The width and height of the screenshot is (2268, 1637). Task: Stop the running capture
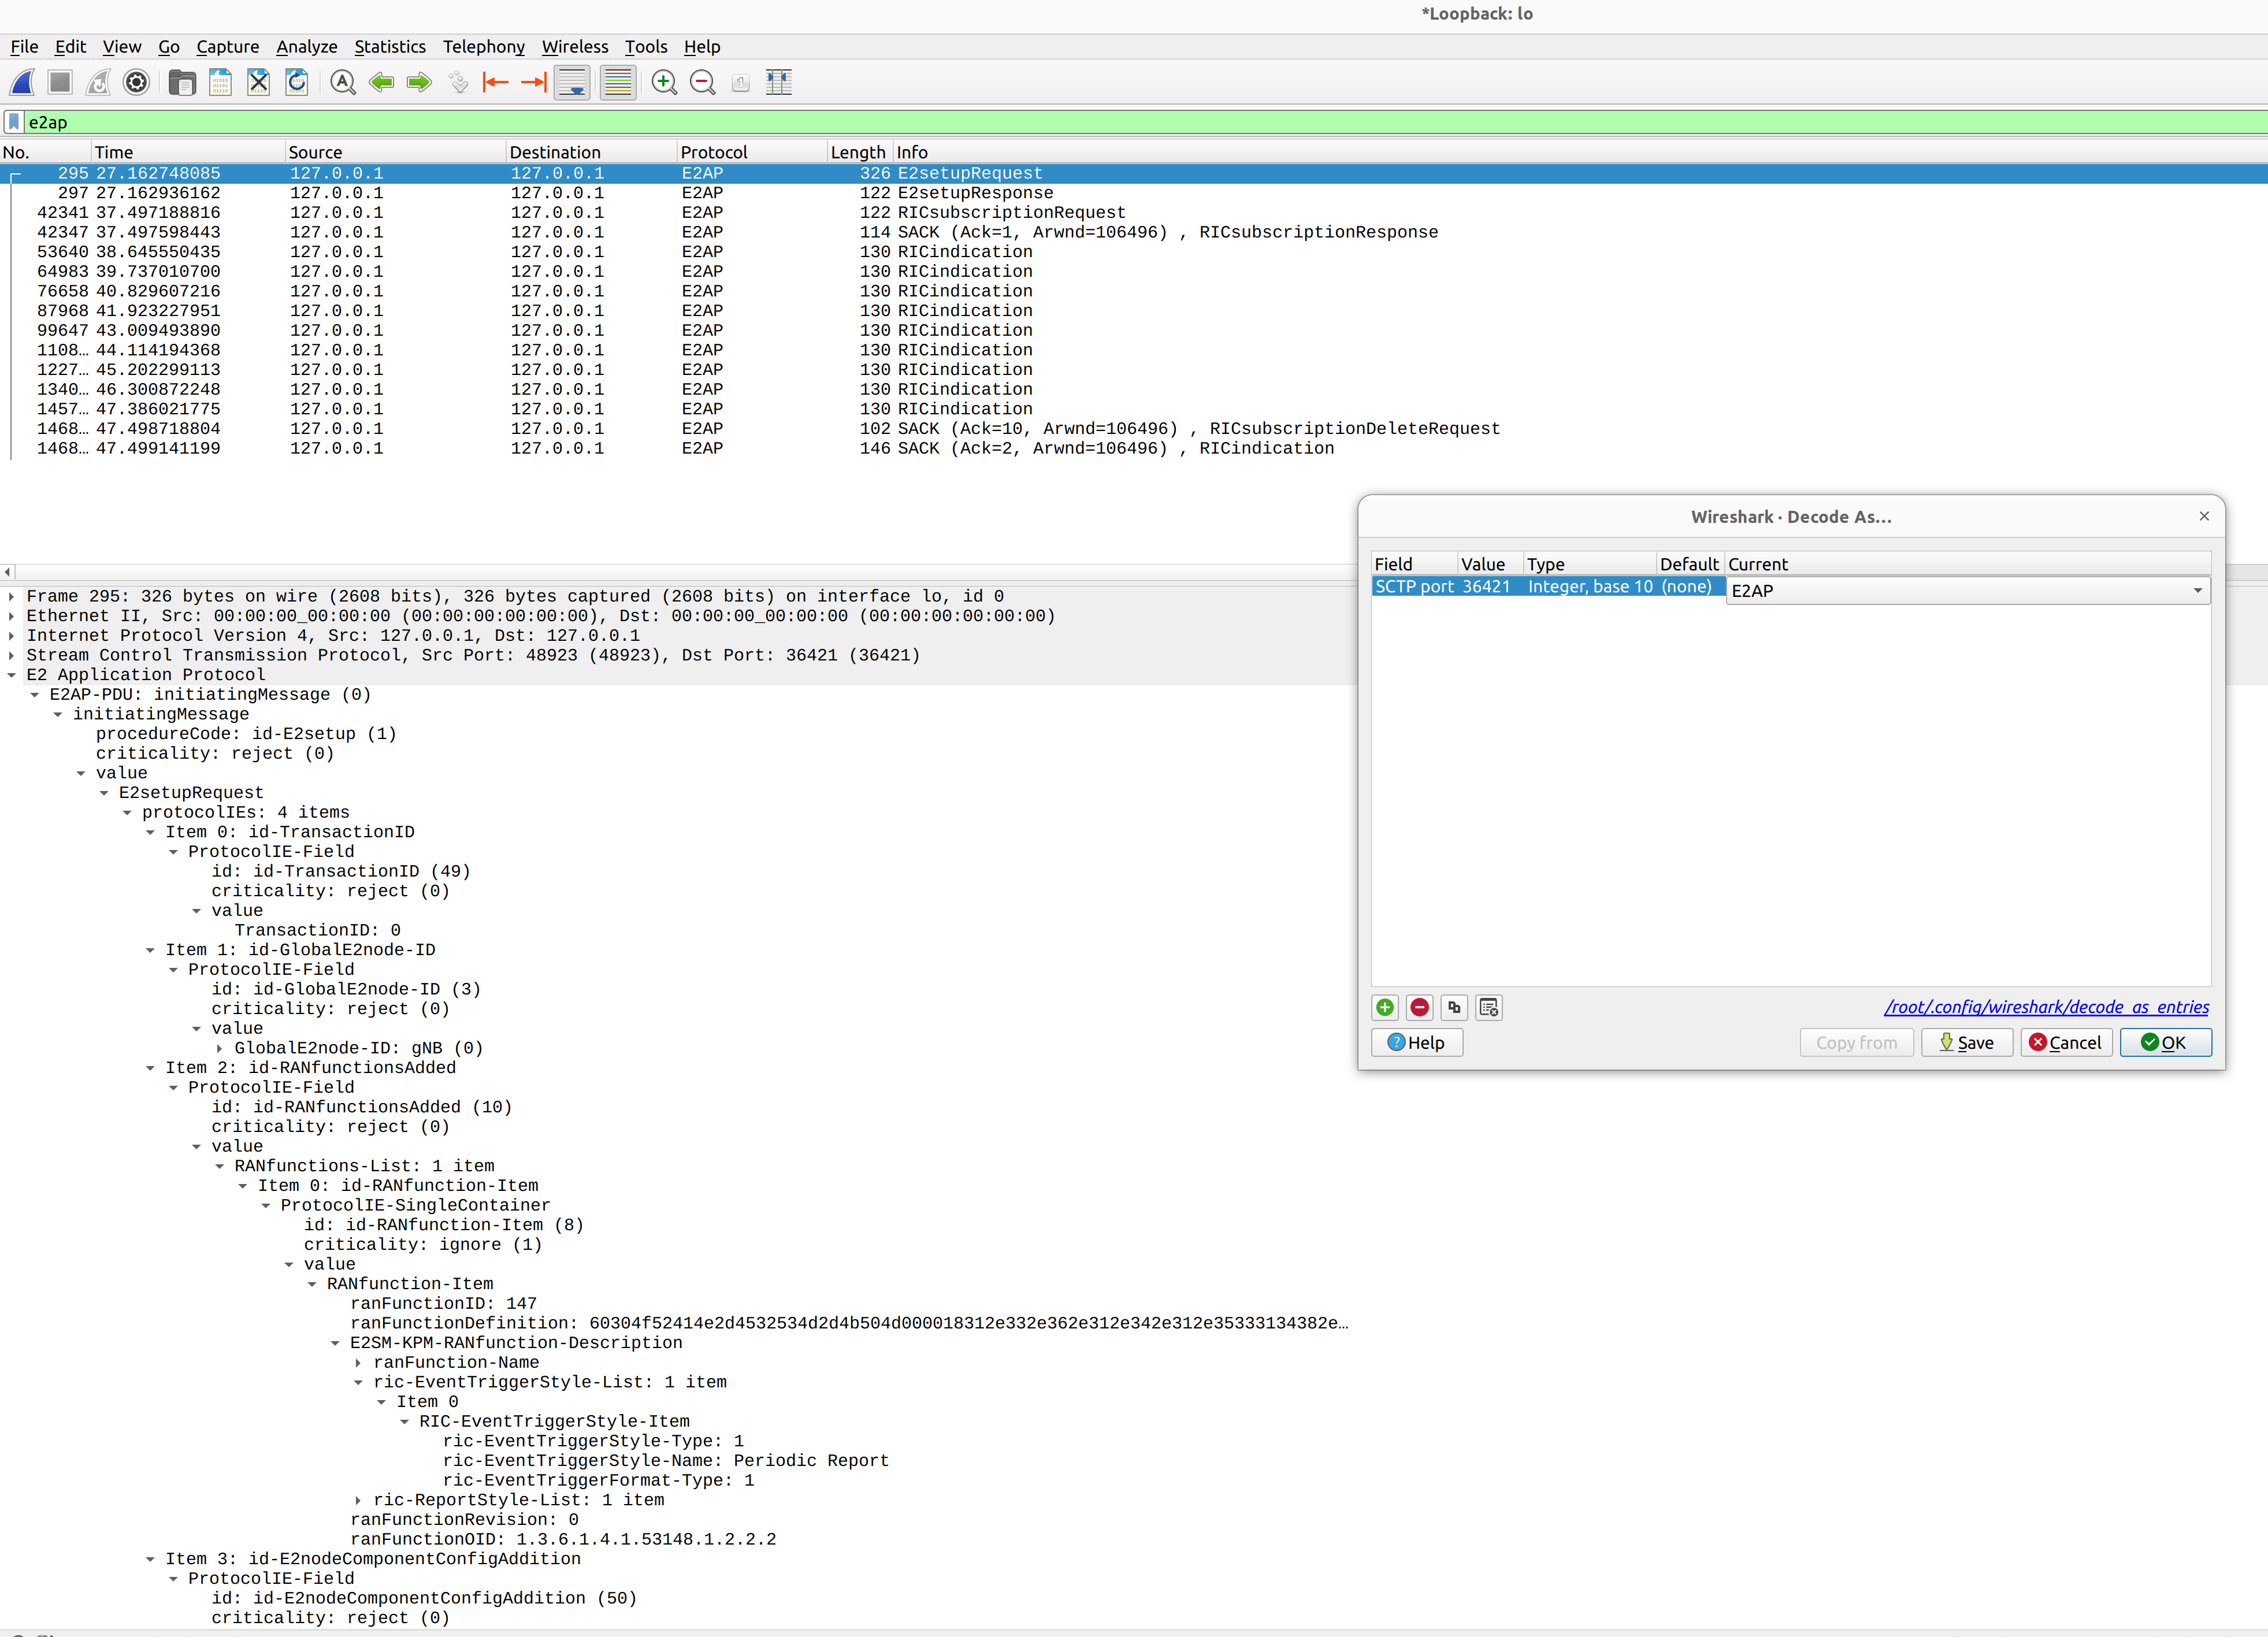tap(60, 83)
